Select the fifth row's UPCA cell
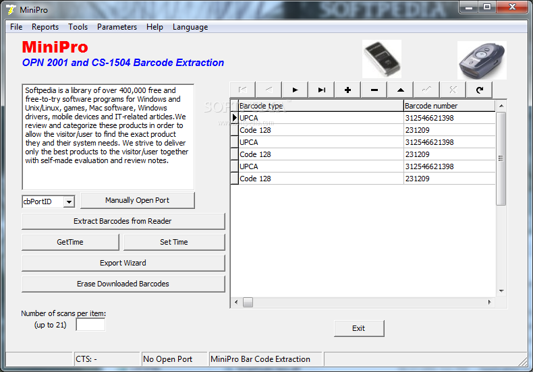533x372 pixels. click(x=321, y=166)
